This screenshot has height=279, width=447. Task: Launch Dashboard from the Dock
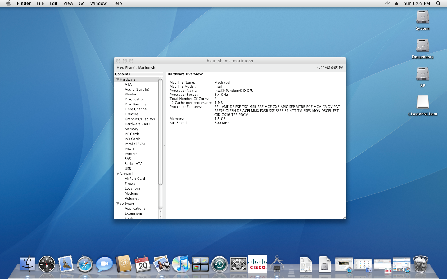pyautogui.click(x=47, y=264)
